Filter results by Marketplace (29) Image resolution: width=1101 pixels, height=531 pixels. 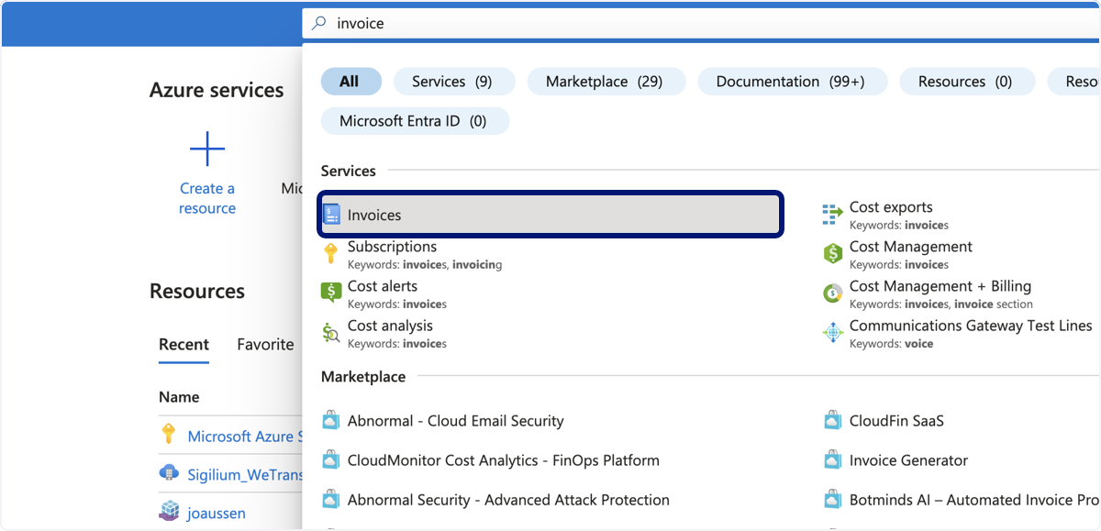pyautogui.click(x=606, y=82)
